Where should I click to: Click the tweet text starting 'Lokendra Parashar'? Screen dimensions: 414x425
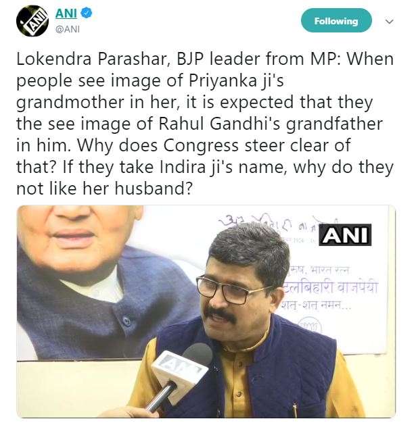[x=205, y=124]
